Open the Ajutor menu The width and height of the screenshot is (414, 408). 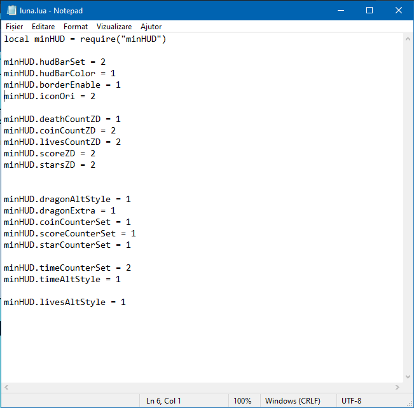click(151, 27)
